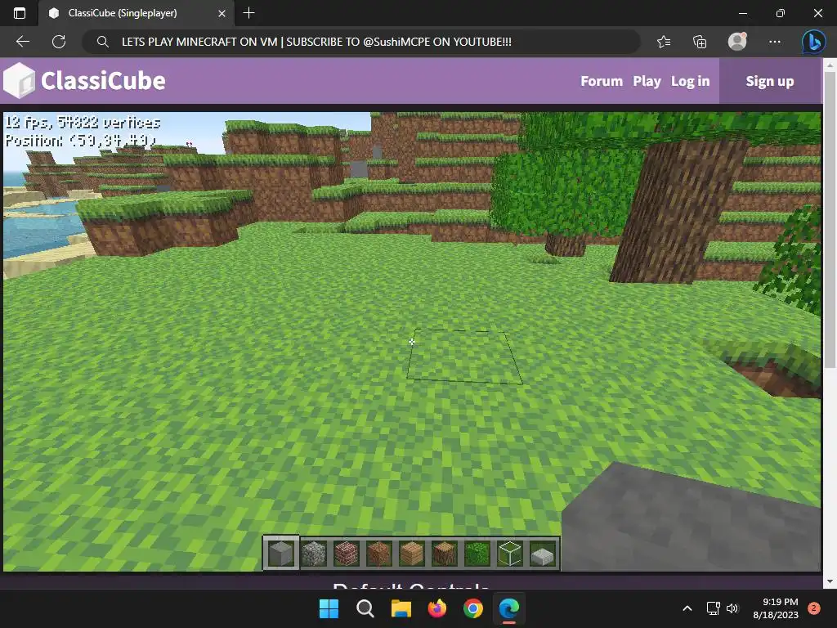Select the wooden planks block in the hotbar
Image resolution: width=837 pixels, height=628 pixels.
412,554
